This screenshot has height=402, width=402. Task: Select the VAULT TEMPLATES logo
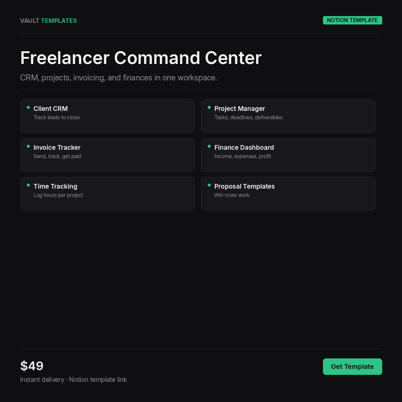click(x=48, y=20)
